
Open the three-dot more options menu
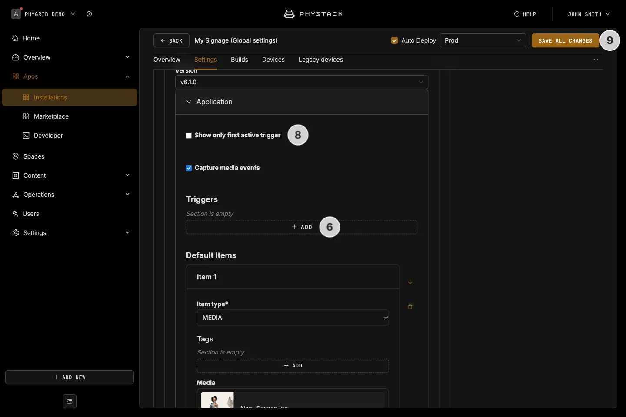click(596, 60)
